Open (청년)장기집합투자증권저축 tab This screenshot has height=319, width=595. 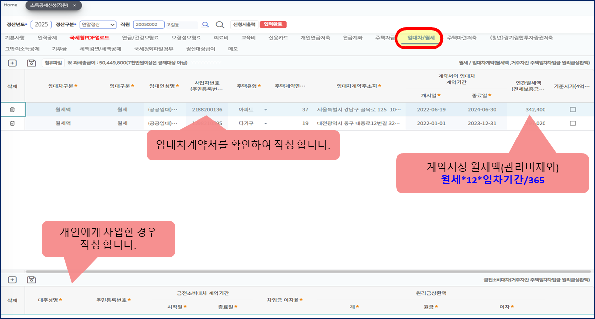point(521,37)
